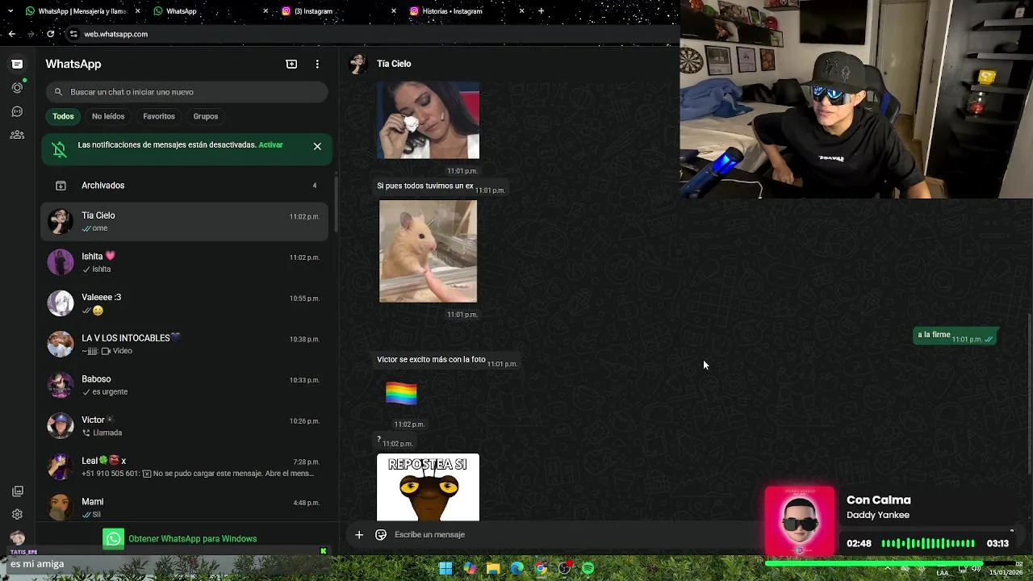Click the site info icon in address bar
The height and width of the screenshot is (581, 1033).
73,34
